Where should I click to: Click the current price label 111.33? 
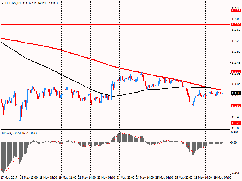[x=236, y=93]
